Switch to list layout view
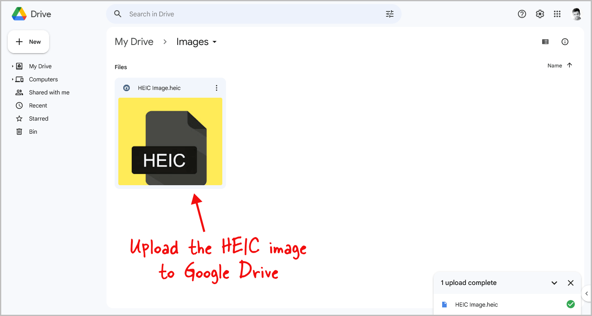The image size is (592, 316). point(545,41)
